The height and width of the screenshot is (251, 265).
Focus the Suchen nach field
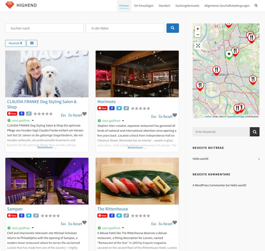pos(44,28)
